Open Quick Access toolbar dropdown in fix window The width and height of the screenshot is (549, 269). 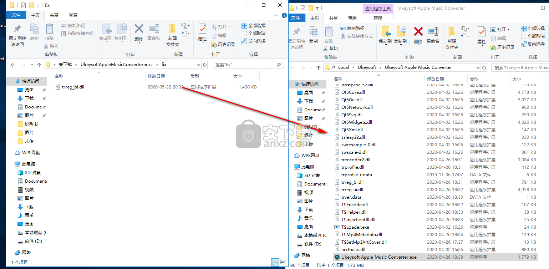click(x=38, y=5)
